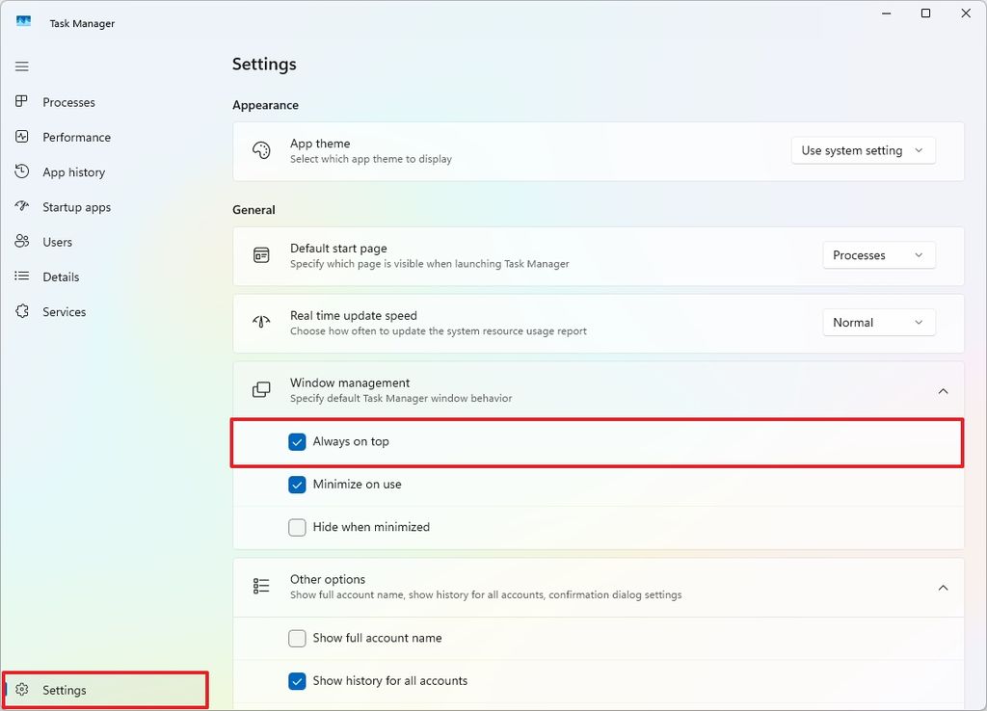Click the Real time update speed gauge icon

[261, 322]
